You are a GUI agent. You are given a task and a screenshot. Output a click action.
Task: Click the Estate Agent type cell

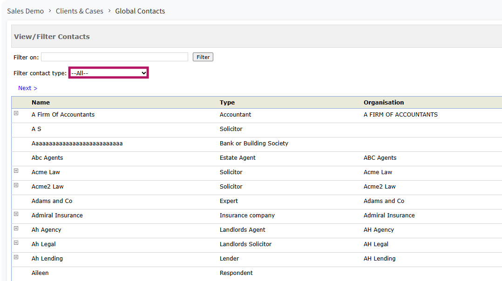tap(237, 158)
